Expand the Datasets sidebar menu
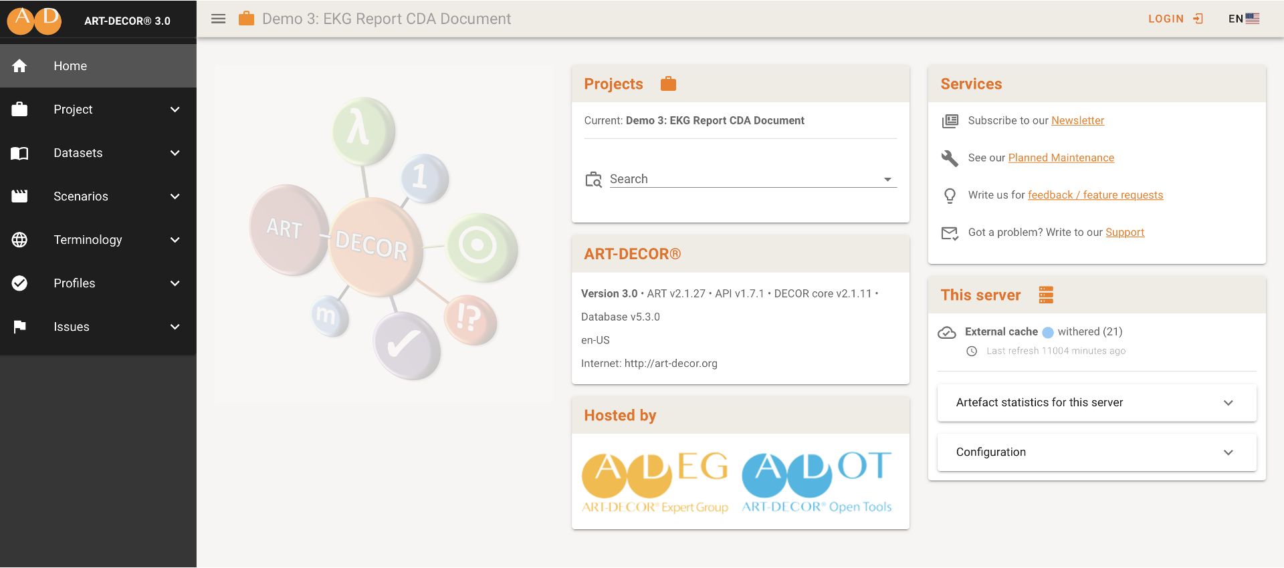Viewport: 1284px width, 568px height. click(98, 153)
